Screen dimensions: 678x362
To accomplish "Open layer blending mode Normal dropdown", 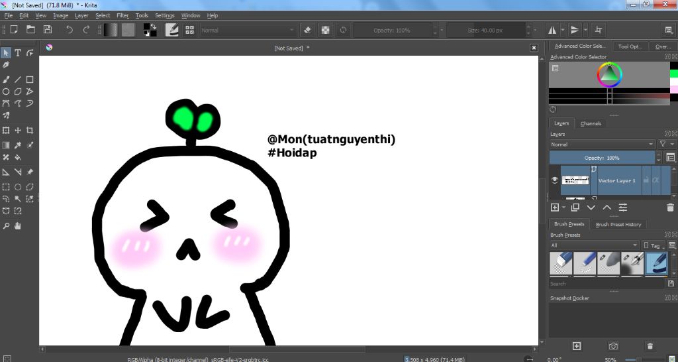I will (603, 144).
